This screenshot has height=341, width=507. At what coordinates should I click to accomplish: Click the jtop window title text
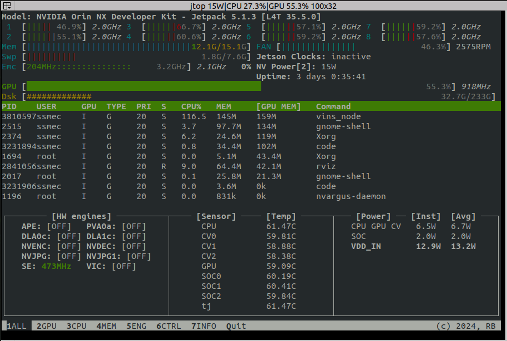263,6
